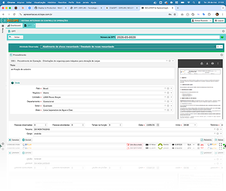Toggle the Onde section expander

click(x=13, y=83)
